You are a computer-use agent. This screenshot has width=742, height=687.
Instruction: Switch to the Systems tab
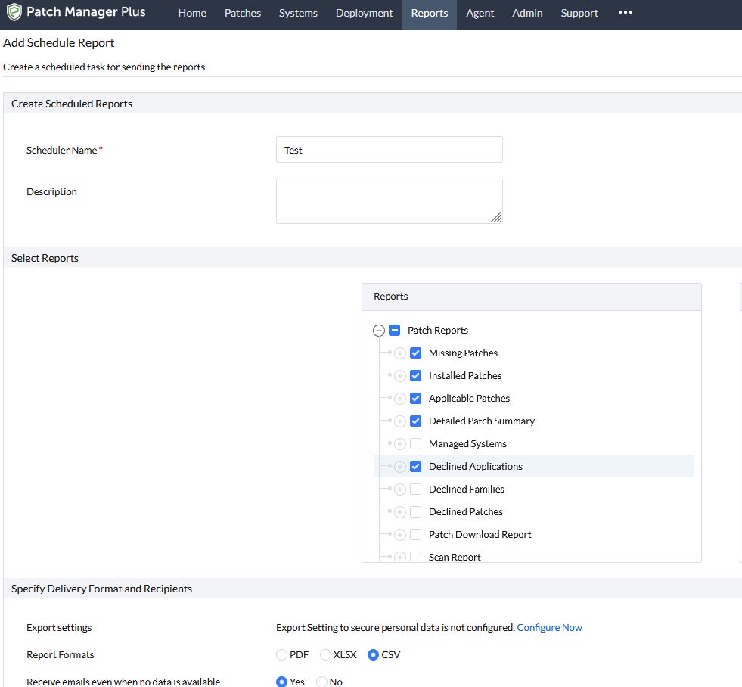[298, 14]
